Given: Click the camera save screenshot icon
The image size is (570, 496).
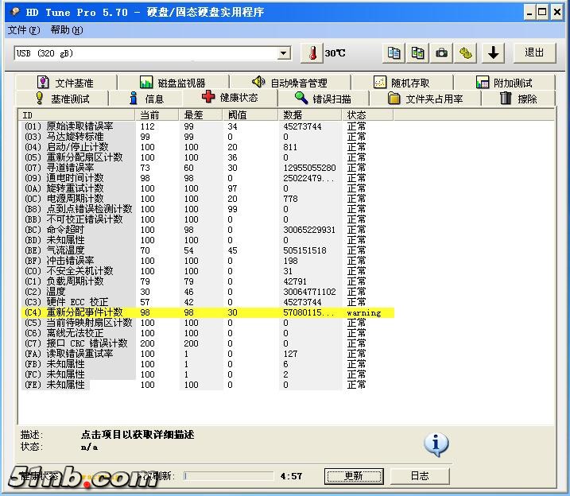Looking at the screenshot, I should tap(442, 53).
